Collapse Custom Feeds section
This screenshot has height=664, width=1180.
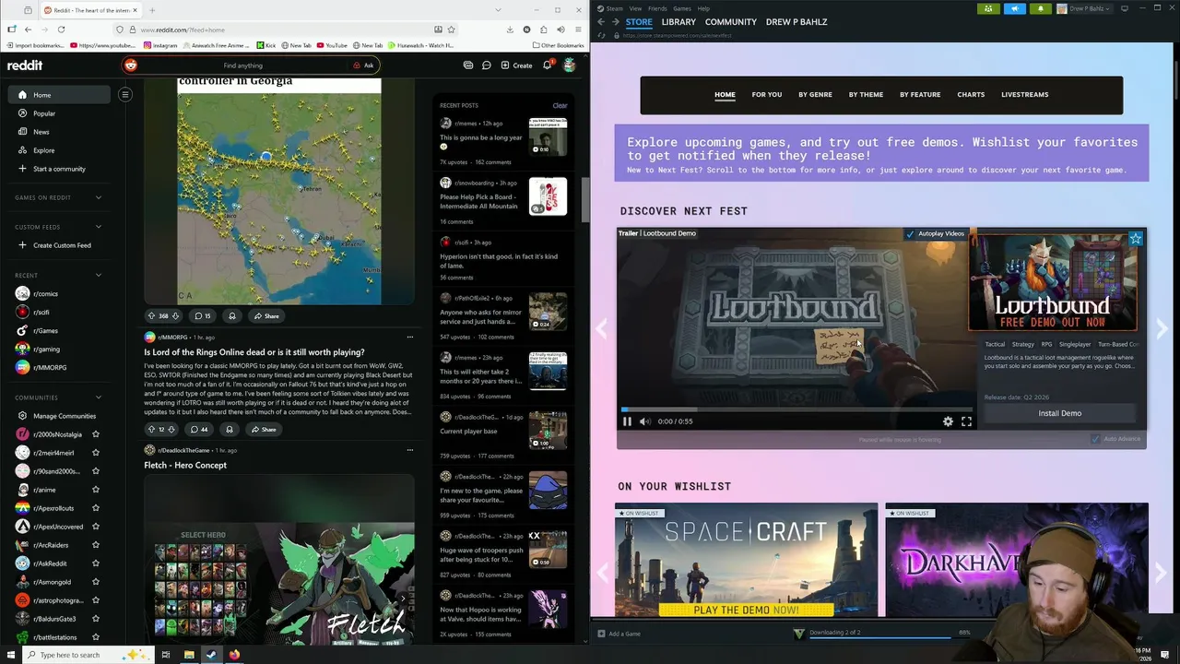tap(99, 227)
